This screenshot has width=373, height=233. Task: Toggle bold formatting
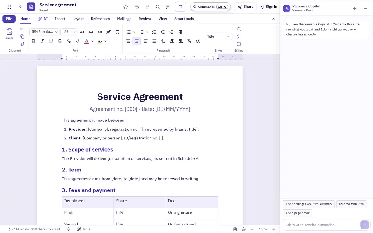pyautogui.click(x=34, y=41)
